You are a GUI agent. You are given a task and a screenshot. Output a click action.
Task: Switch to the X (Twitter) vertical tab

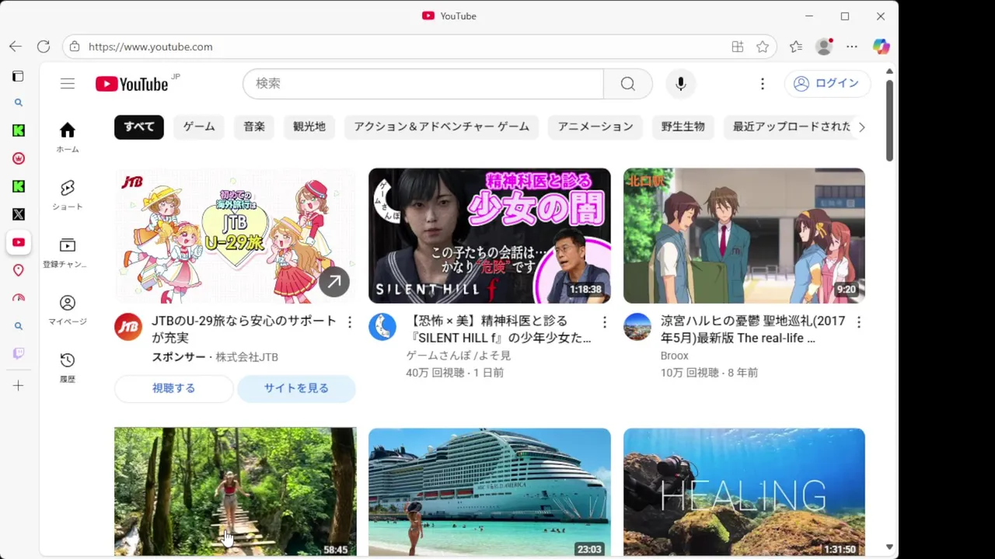[19, 214]
